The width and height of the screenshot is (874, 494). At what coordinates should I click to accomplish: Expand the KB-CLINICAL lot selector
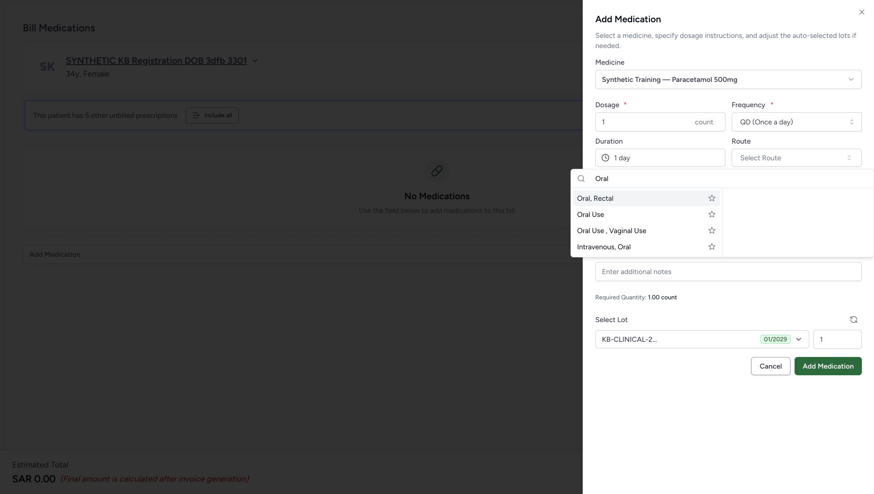(702, 339)
